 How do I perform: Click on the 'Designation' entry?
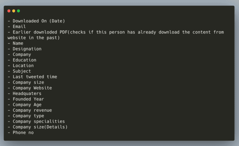25,49
